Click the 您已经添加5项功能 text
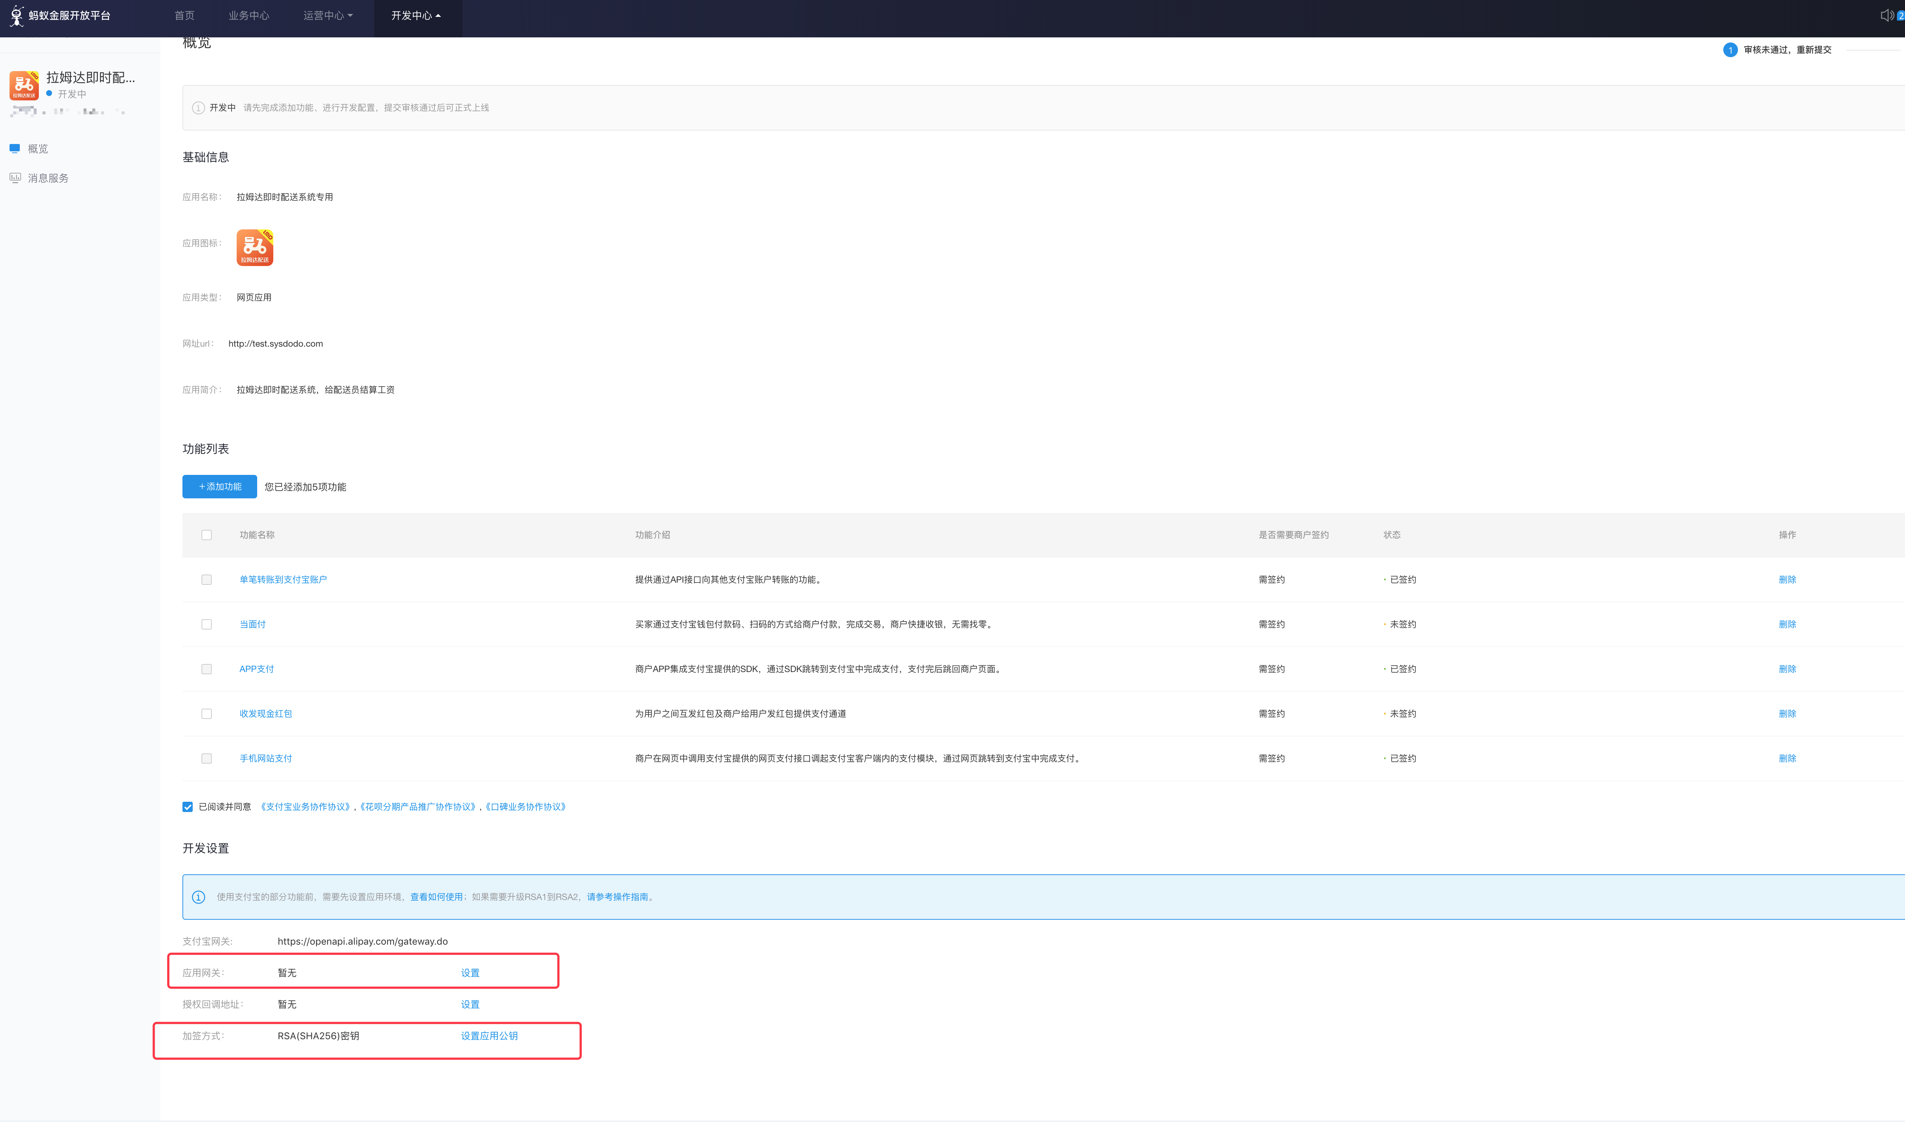The width and height of the screenshot is (1905, 1122). click(306, 487)
